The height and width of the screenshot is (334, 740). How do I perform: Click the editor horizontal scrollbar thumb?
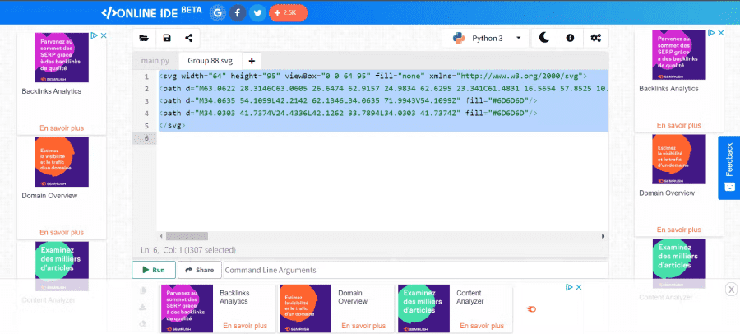(x=187, y=236)
